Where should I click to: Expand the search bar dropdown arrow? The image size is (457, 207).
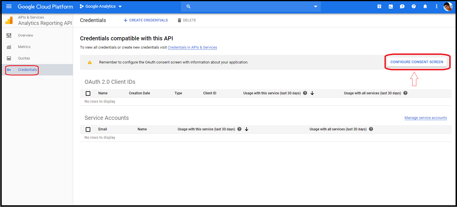[316, 7]
